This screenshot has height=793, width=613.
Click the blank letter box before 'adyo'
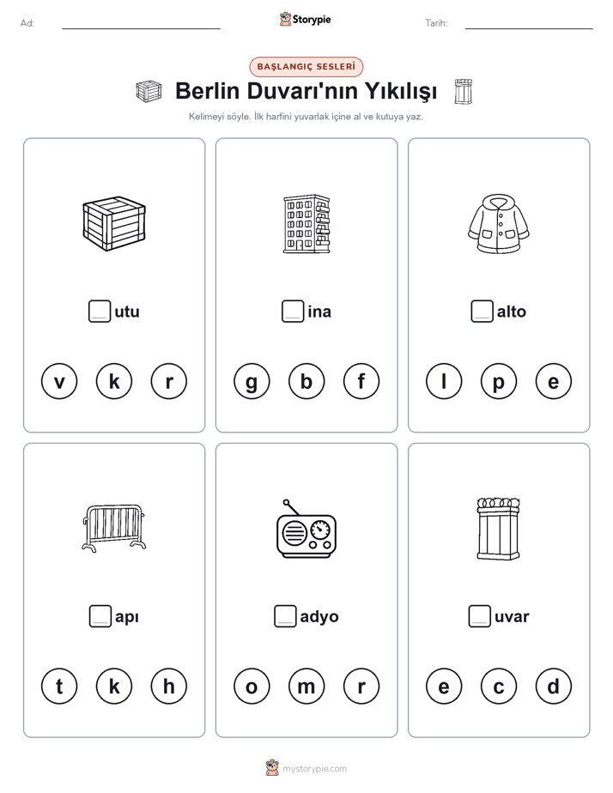coord(285,616)
